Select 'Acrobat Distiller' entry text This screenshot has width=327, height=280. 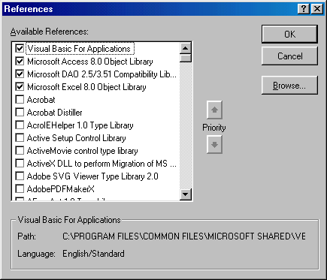point(55,113)
